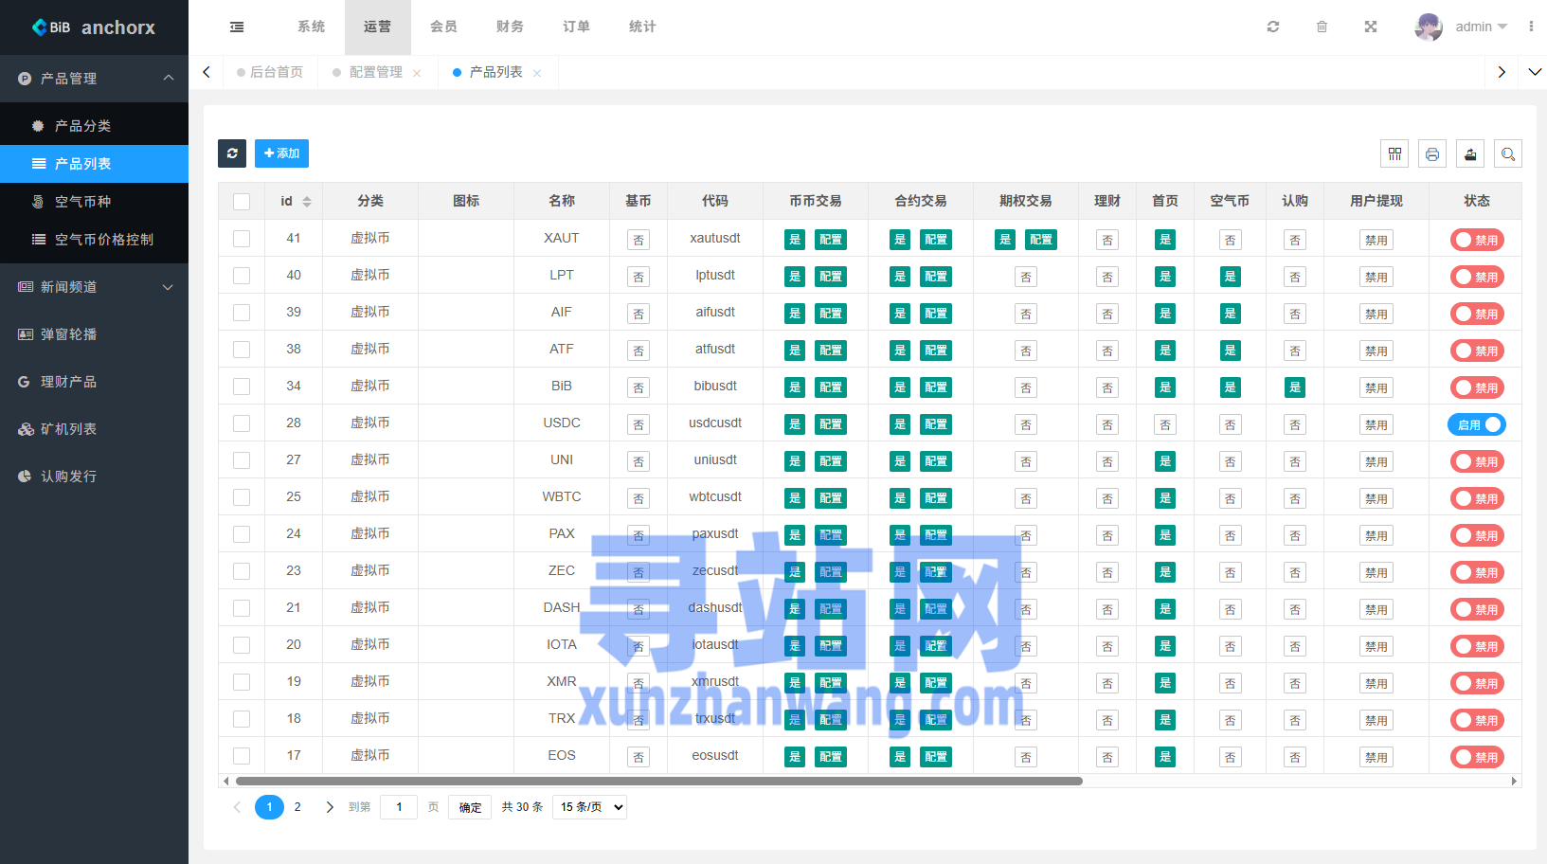Tick the select-all checkbox in table header

tap(242, 202)
